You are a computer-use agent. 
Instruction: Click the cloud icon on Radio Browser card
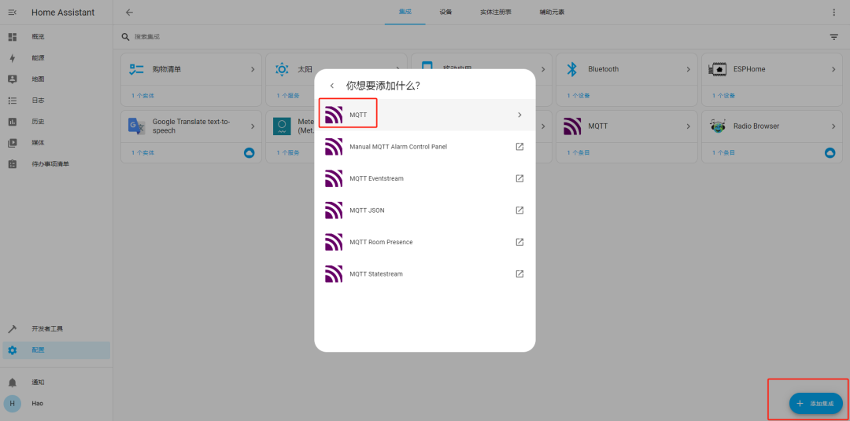click(x=830, y=153)
